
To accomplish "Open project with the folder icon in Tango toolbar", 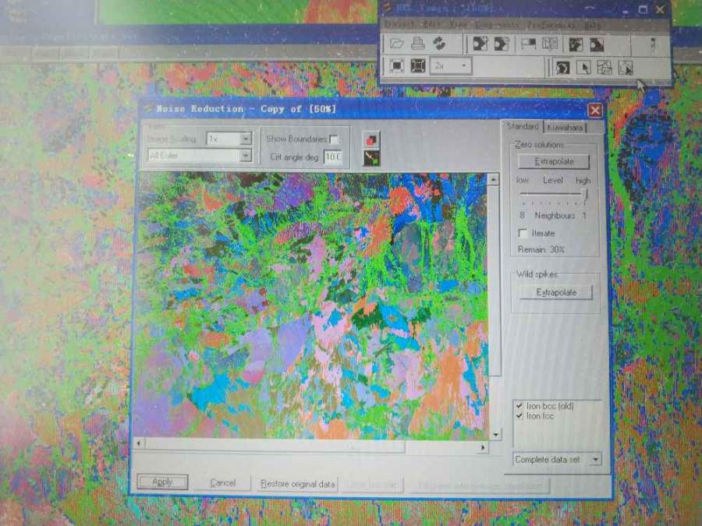I will 396,44.
